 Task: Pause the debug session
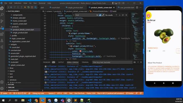click(11, 7)
